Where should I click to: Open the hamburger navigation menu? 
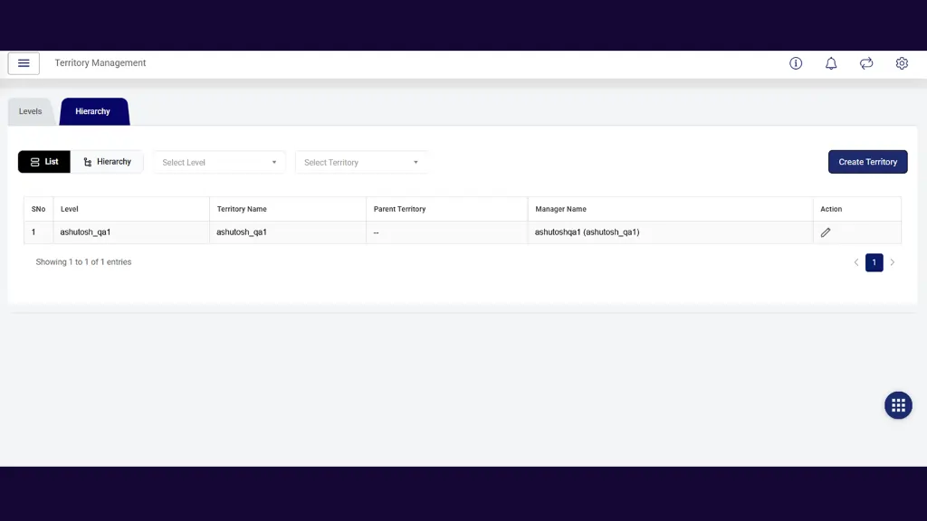(24, 63)
